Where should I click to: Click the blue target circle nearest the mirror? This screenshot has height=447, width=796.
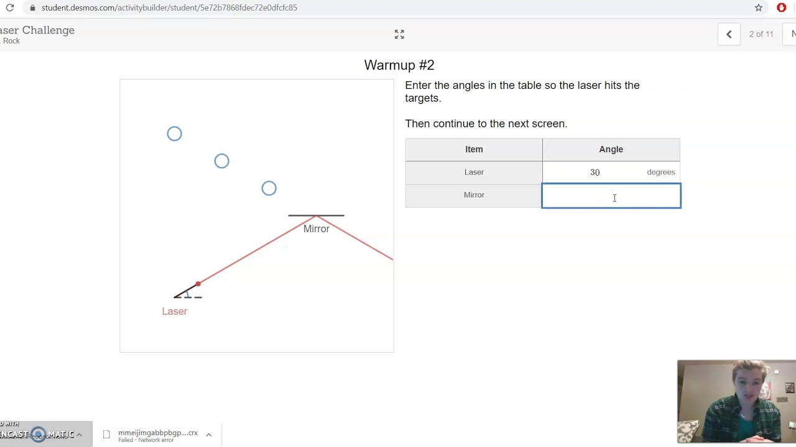tap(269, 188)
